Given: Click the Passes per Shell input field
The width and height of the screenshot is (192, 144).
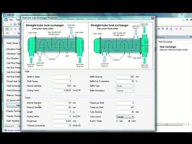Looking at the screenshot, I should [125, 103].
